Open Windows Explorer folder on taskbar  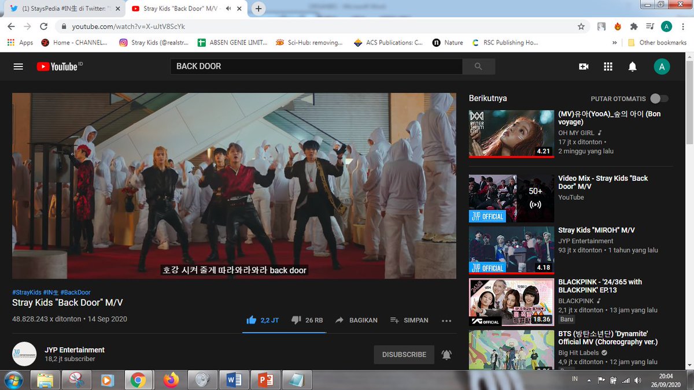[x=46, y=380]
